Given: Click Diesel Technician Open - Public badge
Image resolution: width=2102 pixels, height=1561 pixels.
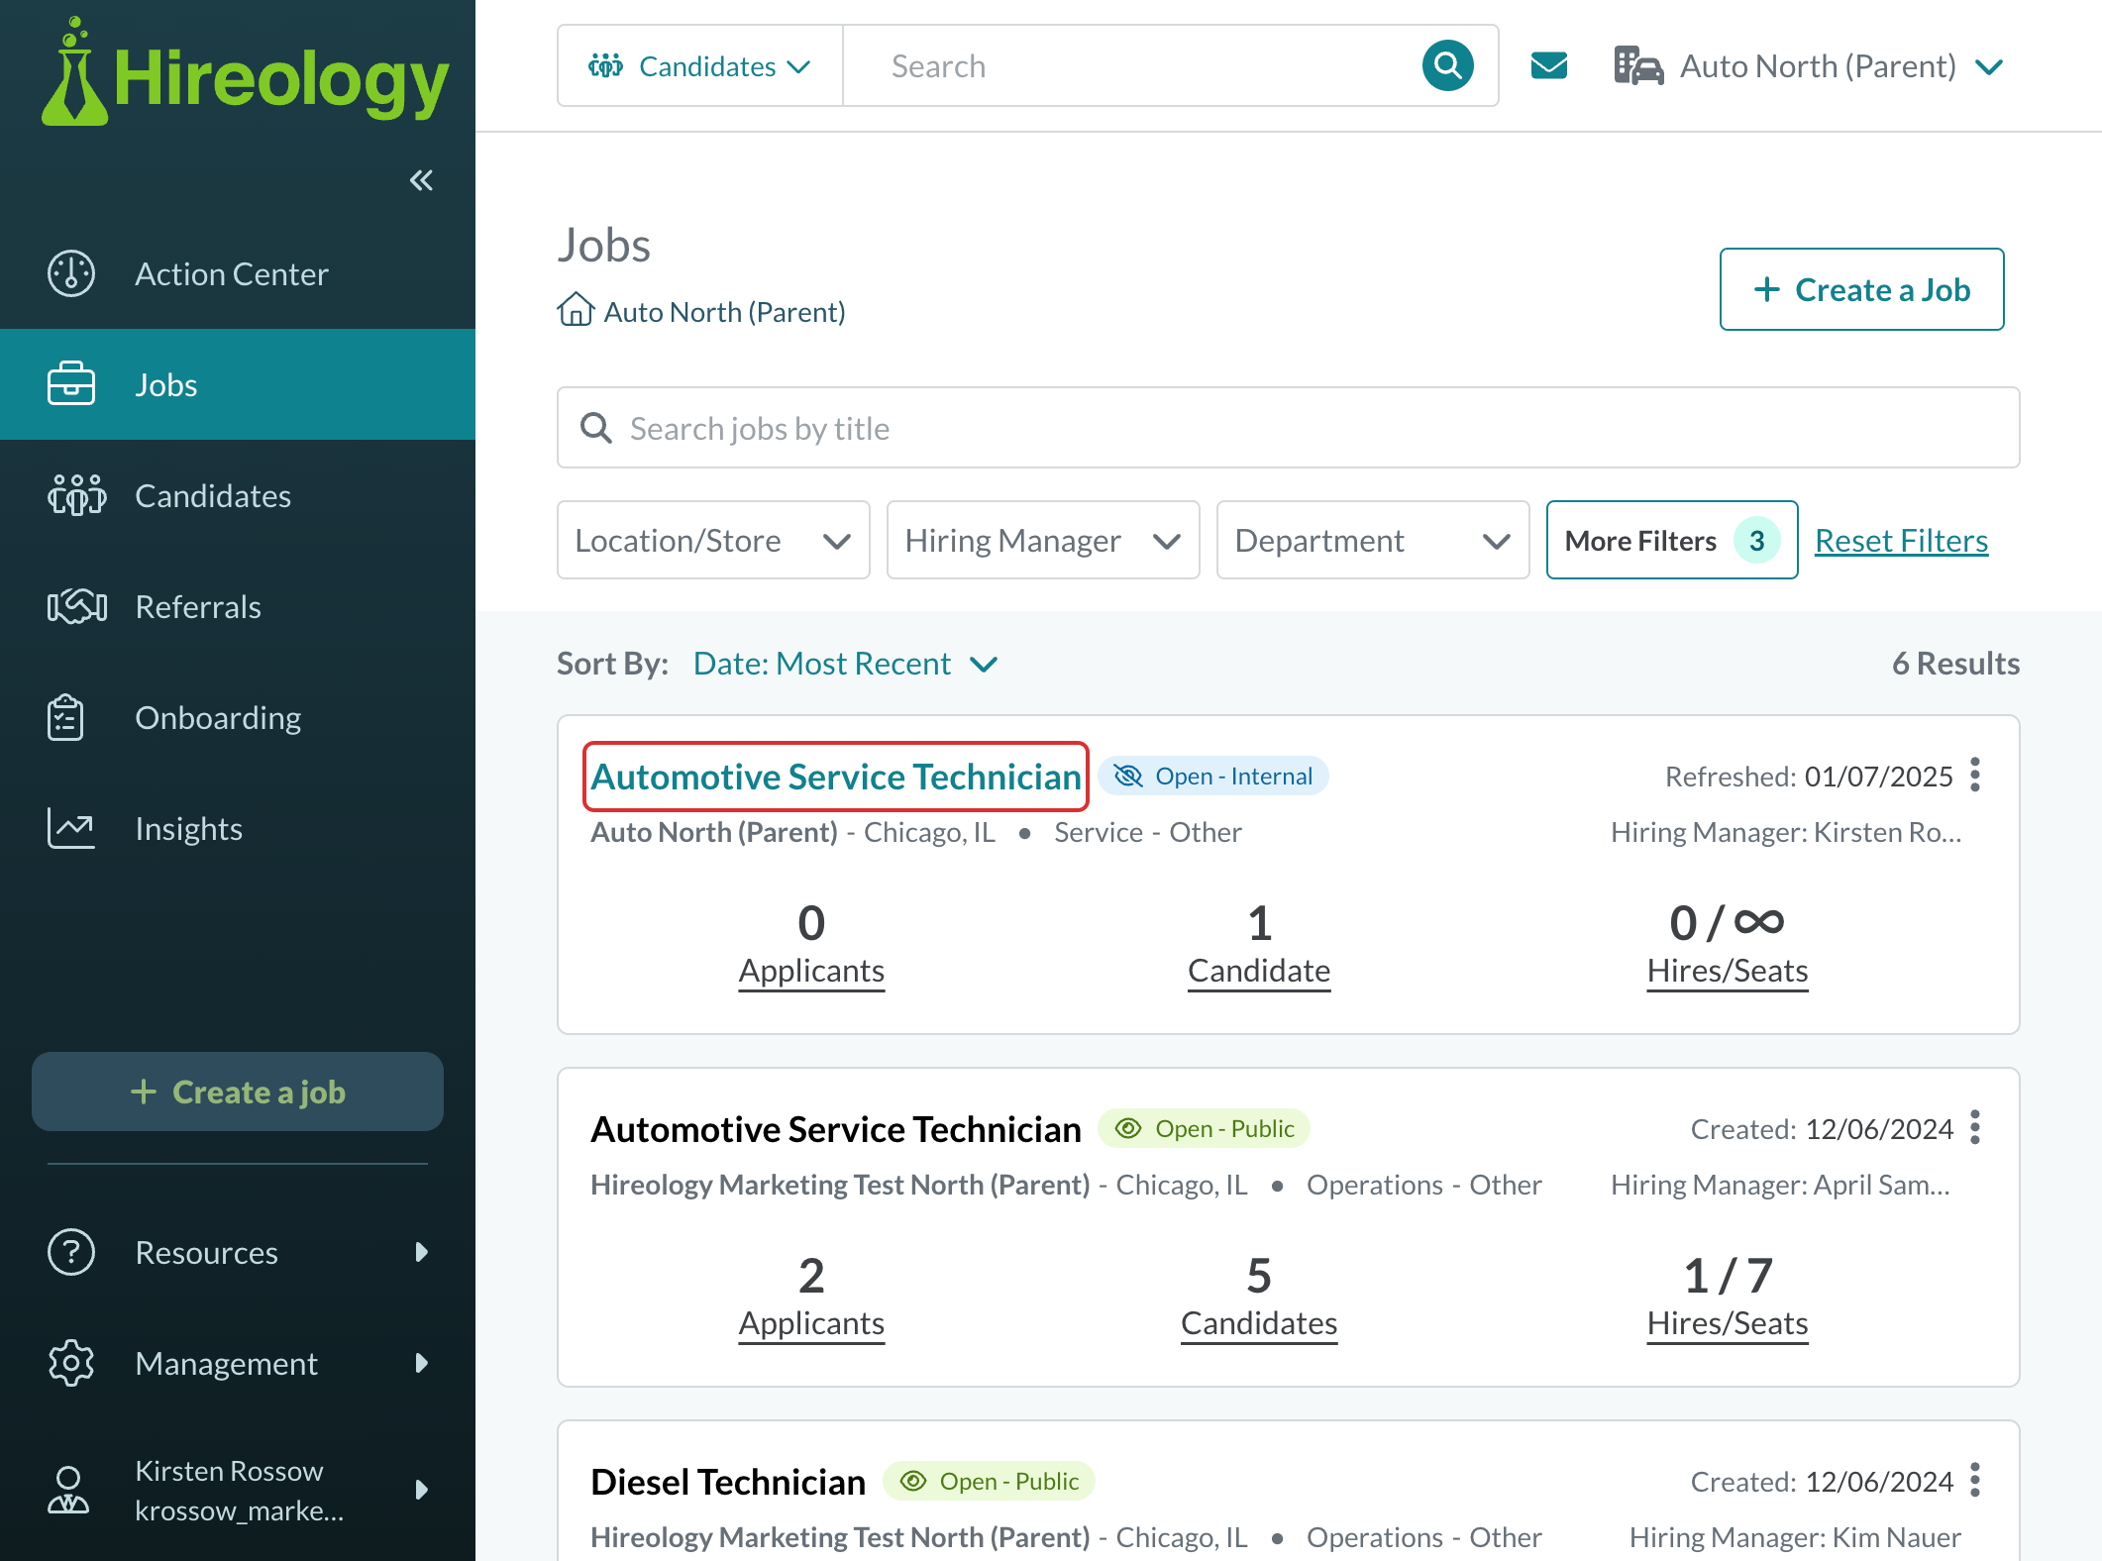Looking at the screenshot, I should [989, 1481].
